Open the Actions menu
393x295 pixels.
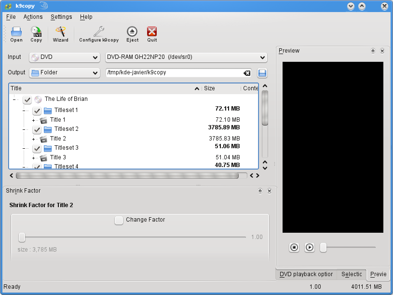[x=33, y=17]
